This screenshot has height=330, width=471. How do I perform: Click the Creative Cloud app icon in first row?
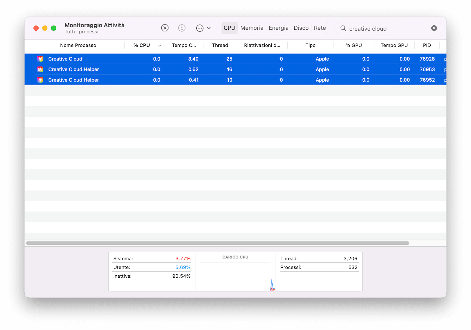[40, 59]
